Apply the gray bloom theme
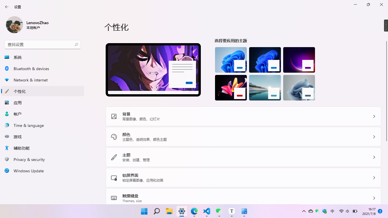 point(299,88)
